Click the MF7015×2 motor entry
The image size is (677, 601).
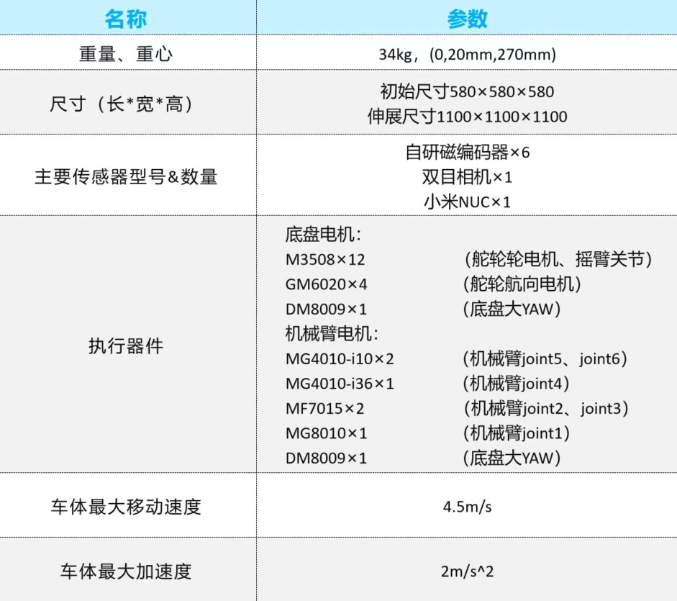pos(324,409)
